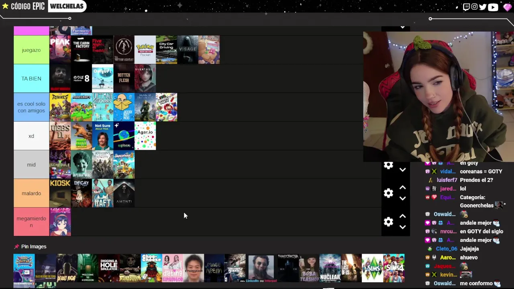This screenshot has width=514, height=289.
Task: Pick the Five Nights at Freddy's tile
Action: coord(102,50)
